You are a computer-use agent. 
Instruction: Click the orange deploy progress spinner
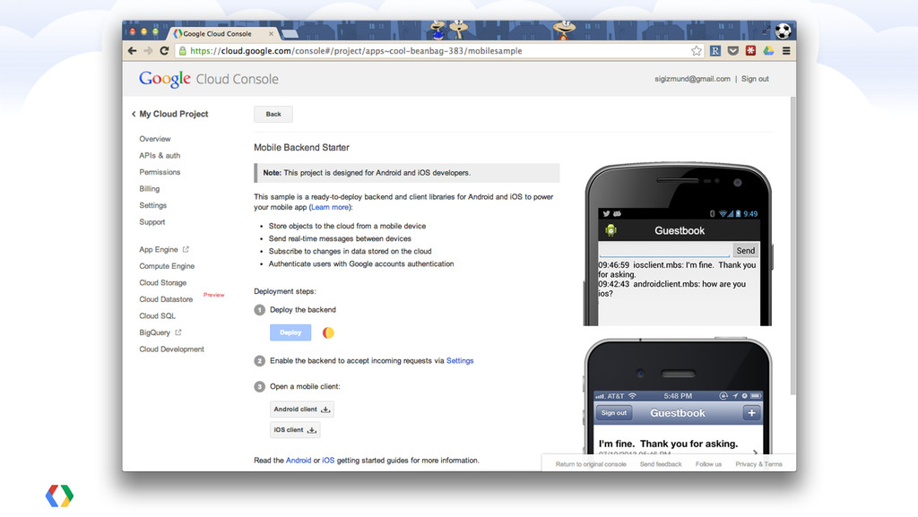pos(328,332)
